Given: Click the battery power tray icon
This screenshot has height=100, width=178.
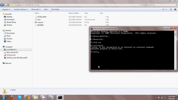Looking at the screenshot, I should coord(162,97).
